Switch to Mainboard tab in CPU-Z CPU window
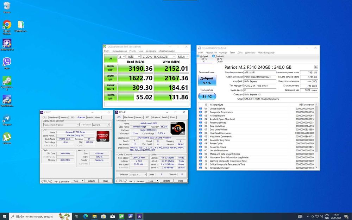Image resolution: width=352 pixels, height=220 pixels. click(x=128, y=117)
